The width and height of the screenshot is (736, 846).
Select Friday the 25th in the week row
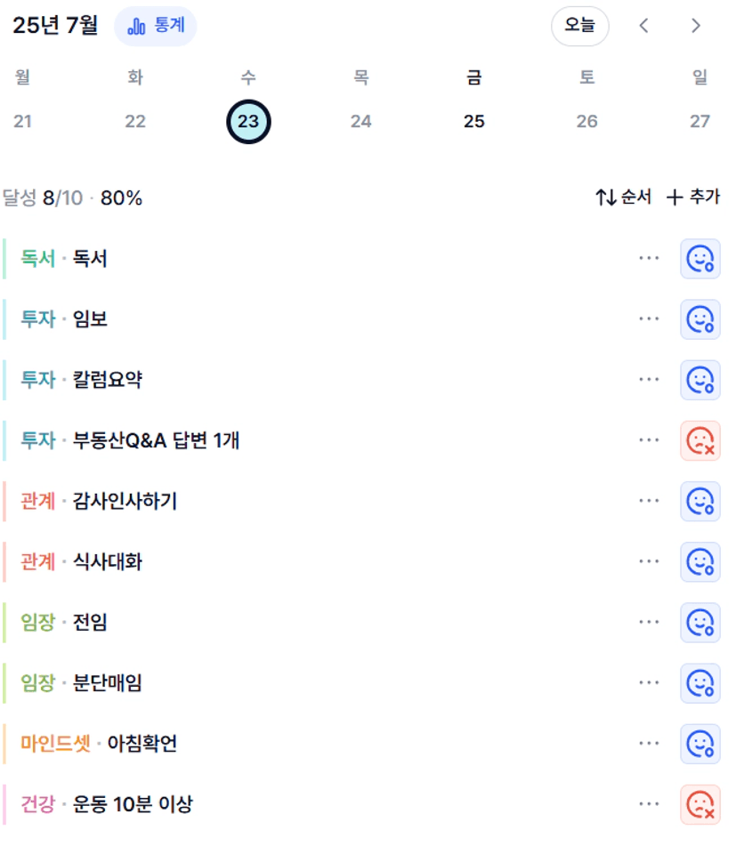click(x=473, y=121)
